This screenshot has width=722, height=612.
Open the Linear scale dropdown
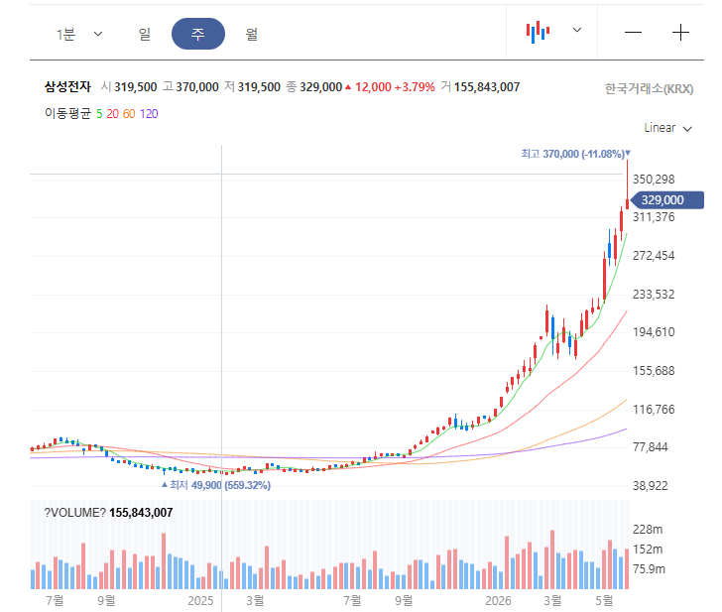pos(667,128)
